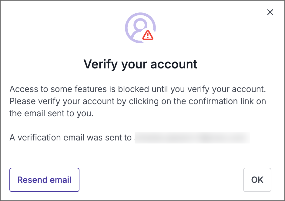Confirm the notice by clicking OK

tap(257, 180)
